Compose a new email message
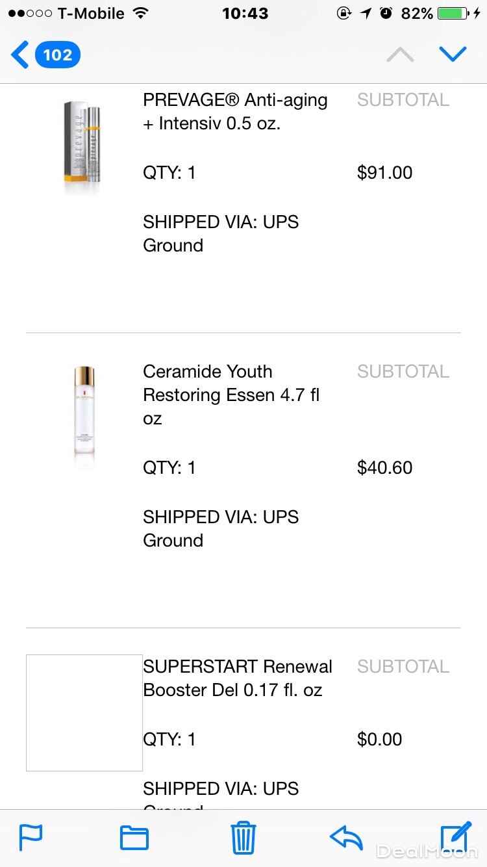Image resolution: width=487 pixels, height=867 pixels. [x=455, y=836]
